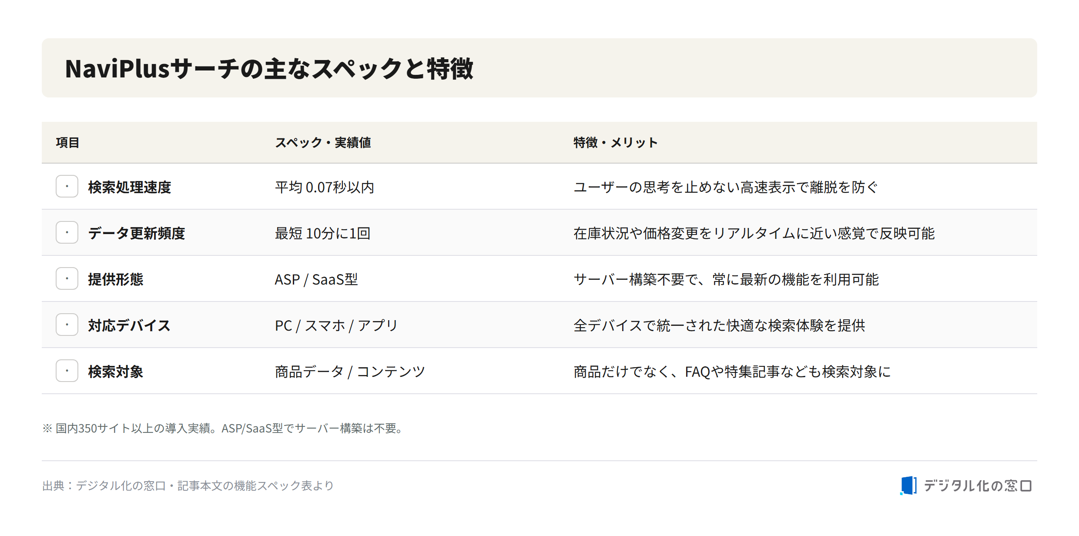Click the 最短 10分に1回 spec value
This screenshot has width=1079, height=536.
(x=322, y=233)
